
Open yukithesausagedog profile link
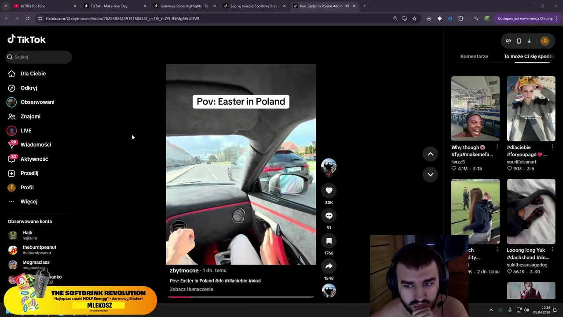[527, 265]
